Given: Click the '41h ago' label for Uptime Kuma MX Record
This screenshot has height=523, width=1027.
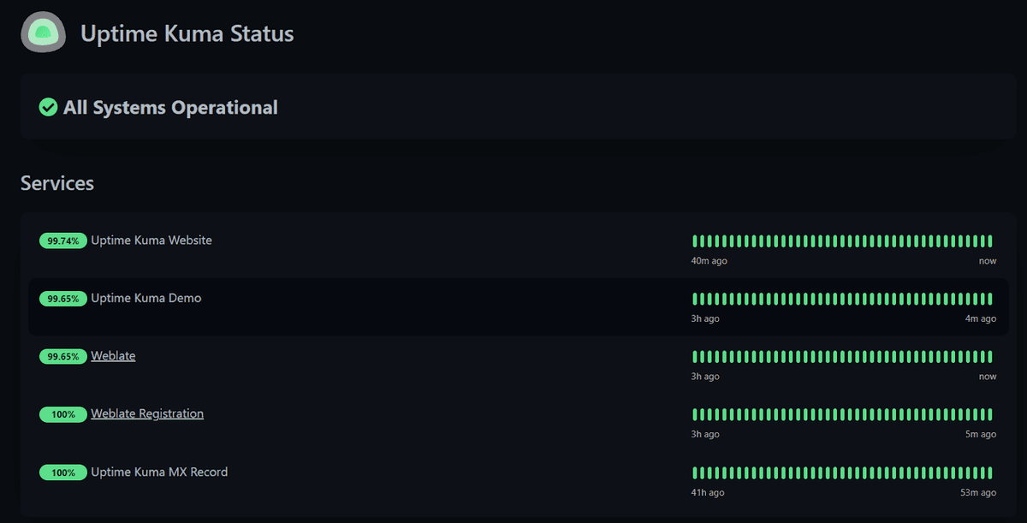Looking at the screenshot, I should 706,491.
